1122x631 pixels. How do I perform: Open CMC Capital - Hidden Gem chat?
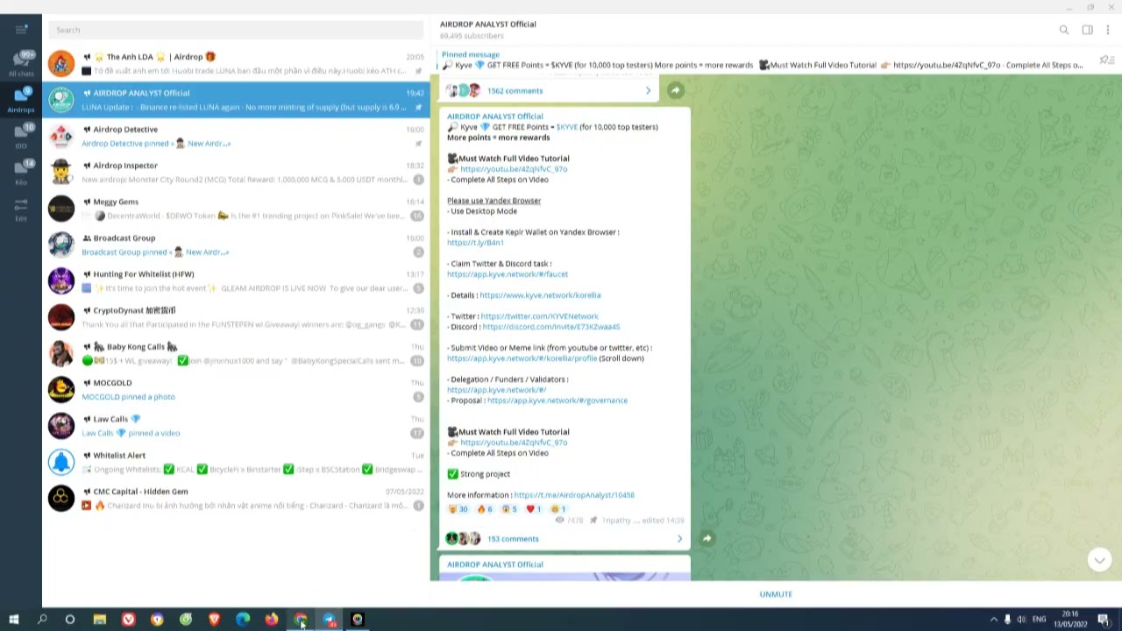tap(236, 498)
